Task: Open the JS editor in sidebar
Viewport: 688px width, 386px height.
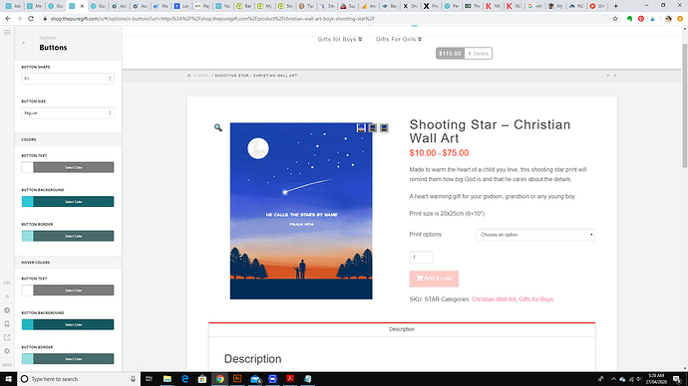Action: [7, 296]
